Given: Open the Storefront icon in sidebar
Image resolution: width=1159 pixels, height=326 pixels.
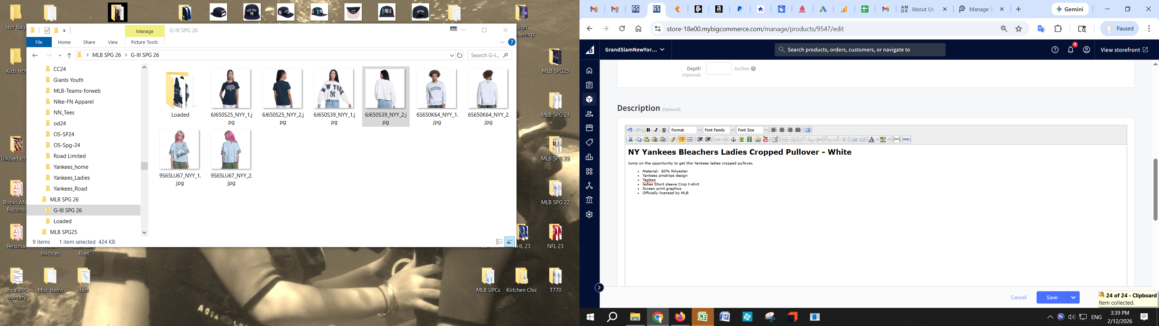Looking at the screenshot, I should coord(589,128).
